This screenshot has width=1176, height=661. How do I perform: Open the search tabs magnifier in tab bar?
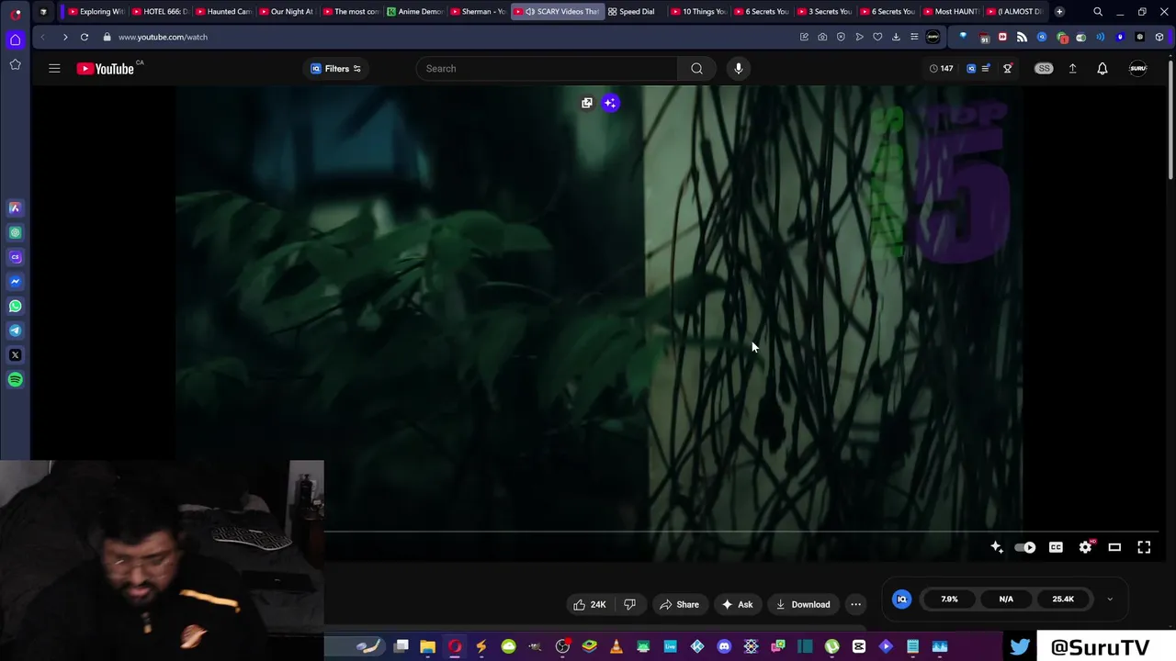pos(1098,12)
